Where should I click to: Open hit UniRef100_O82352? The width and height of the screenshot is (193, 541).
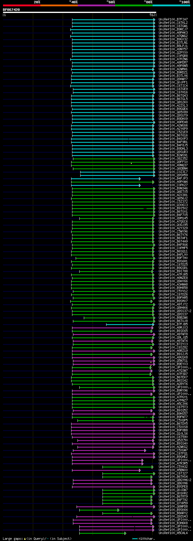[x=173, y=159]
